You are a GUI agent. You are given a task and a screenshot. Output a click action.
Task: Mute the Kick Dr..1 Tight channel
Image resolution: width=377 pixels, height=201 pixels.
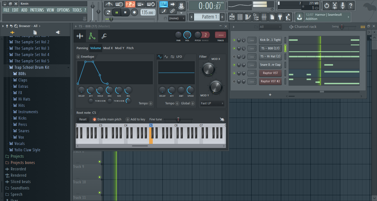point(234,40)
